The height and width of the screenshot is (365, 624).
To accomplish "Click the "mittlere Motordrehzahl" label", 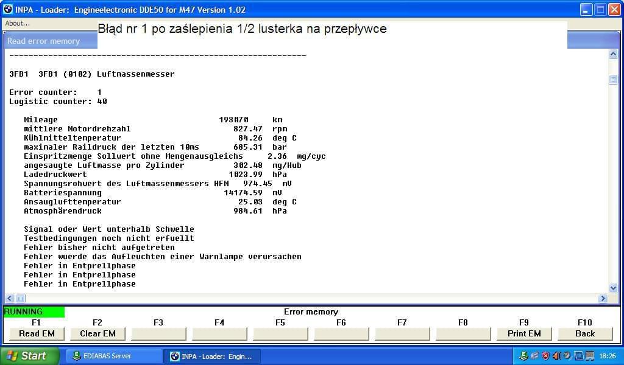I will coord(77,129).
